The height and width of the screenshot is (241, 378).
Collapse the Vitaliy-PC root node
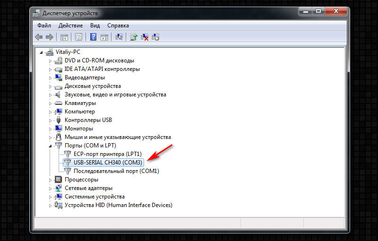point(41,52)
